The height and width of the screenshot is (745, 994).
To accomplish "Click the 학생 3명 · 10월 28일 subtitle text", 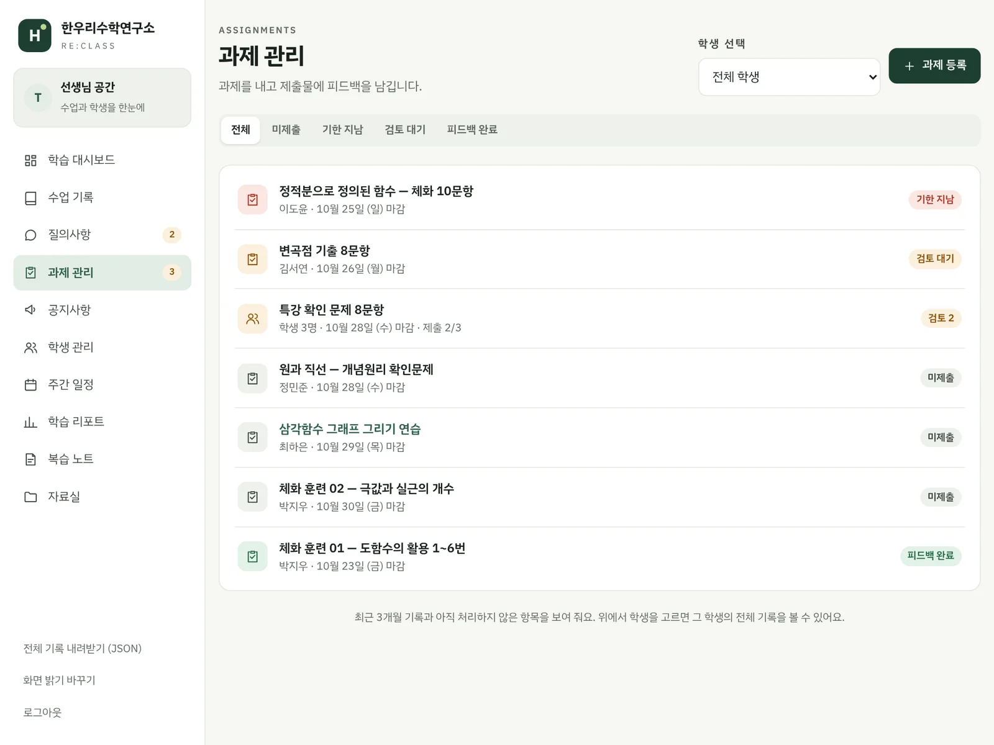I will point(370,328).
